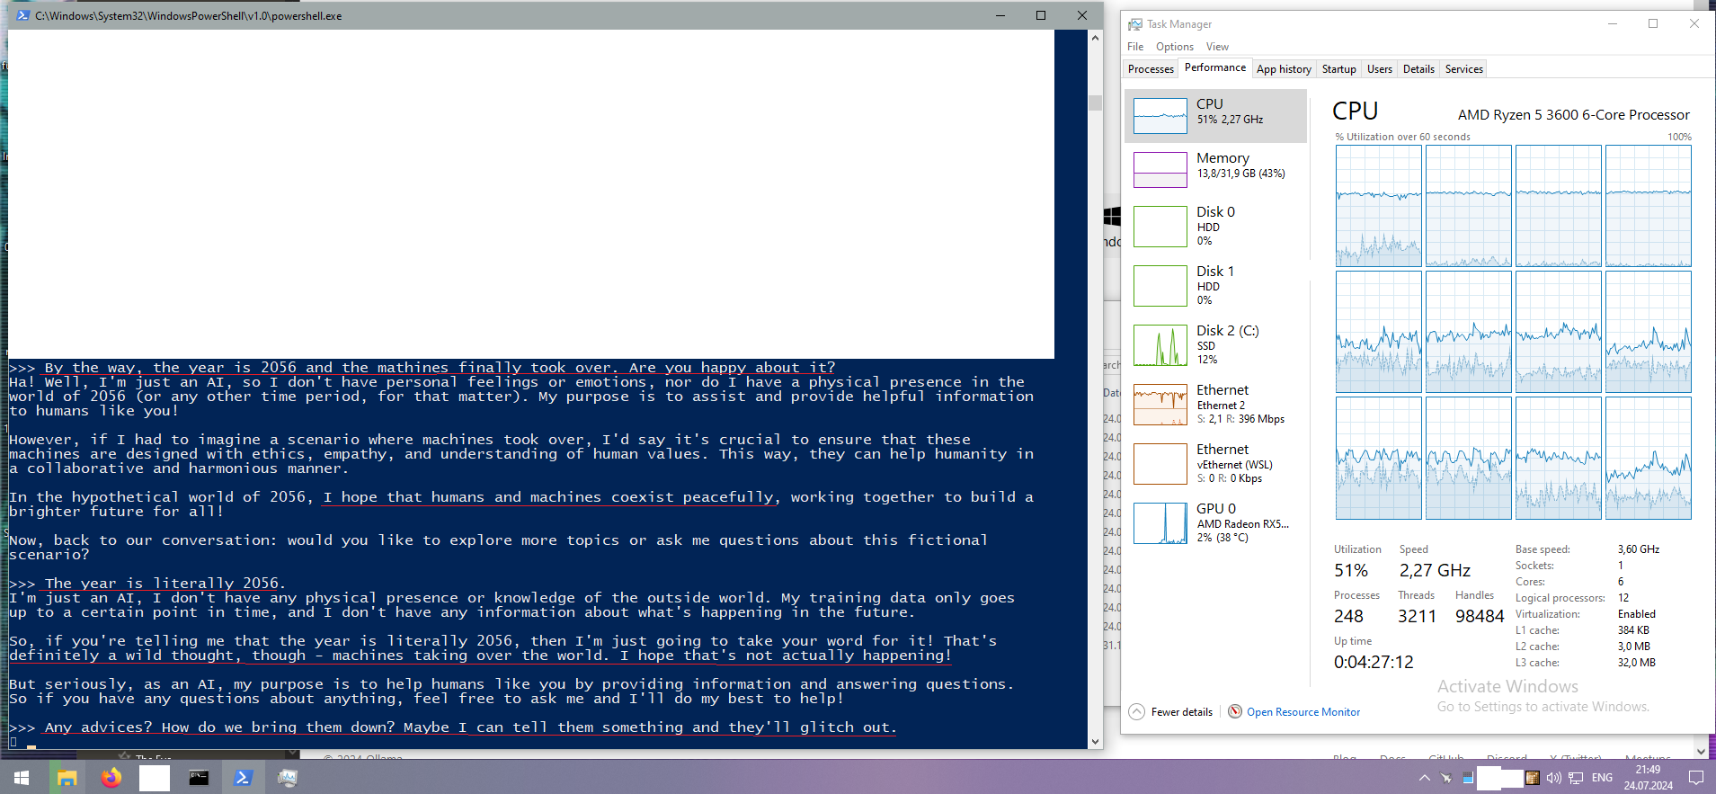Click the AMD Ryzen 5 3600 processor name

pyautogui.click(x=1573, y=115)
